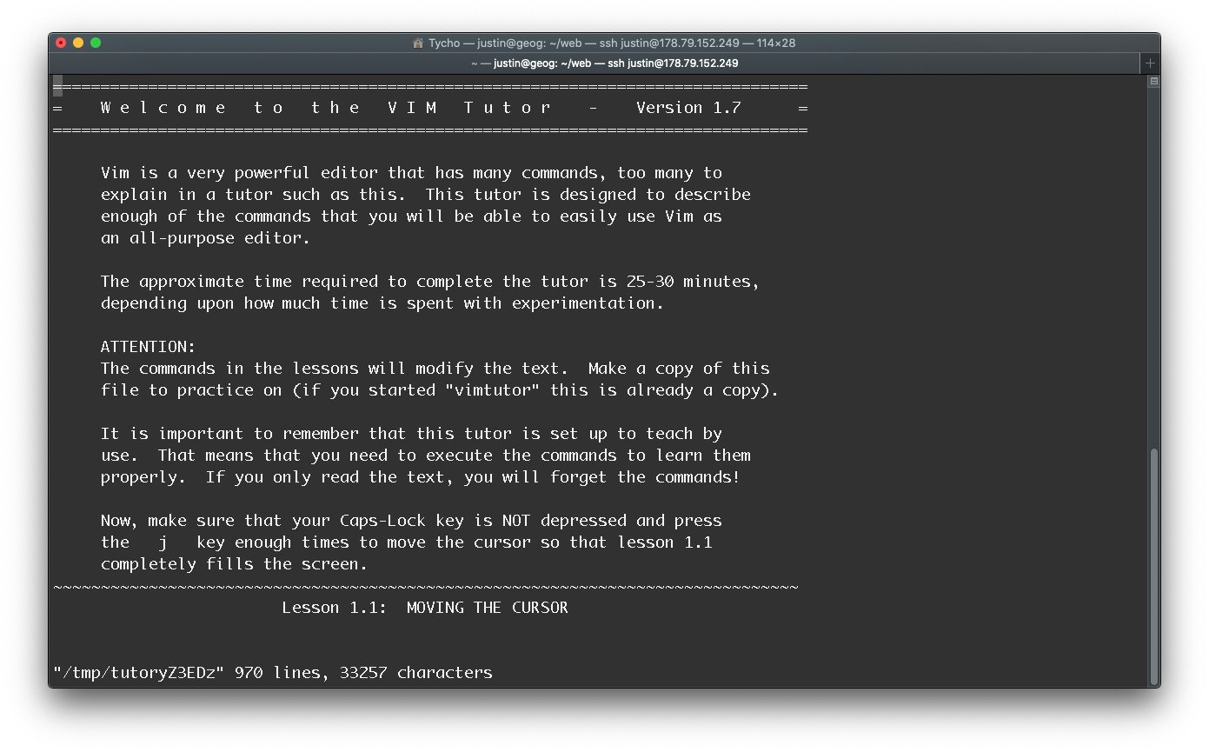Image resolution: width=1209 pixels, height=752 pixels.
Task: Click the lone letter "j" key reference
Action: click(x=163, y=542)
